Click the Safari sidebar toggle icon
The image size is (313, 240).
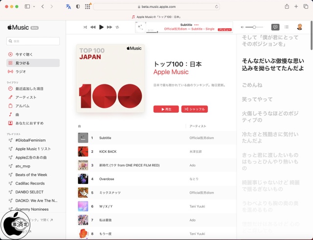(x=27, y=6)
